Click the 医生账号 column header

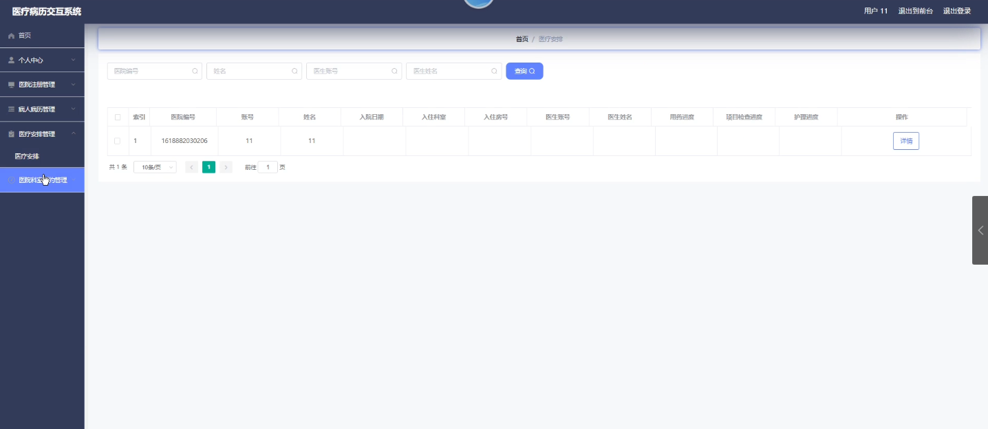pos(557,117)
